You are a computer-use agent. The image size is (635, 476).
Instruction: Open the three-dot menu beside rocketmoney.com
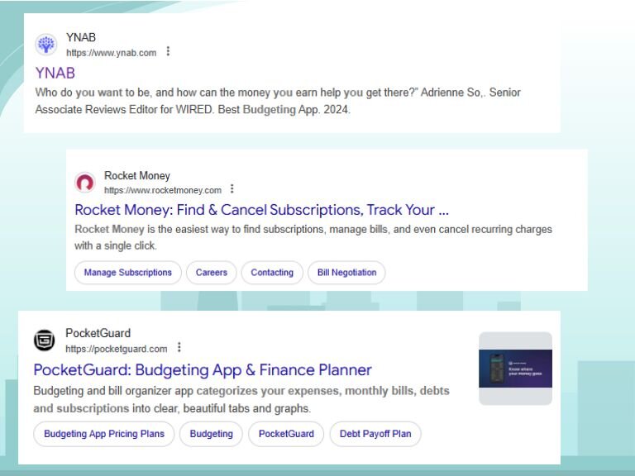point(232,189)
